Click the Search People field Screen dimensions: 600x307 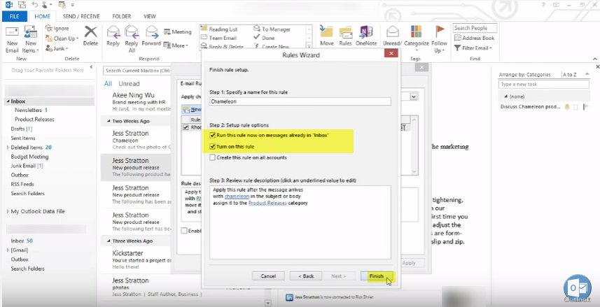pos(475,28)
